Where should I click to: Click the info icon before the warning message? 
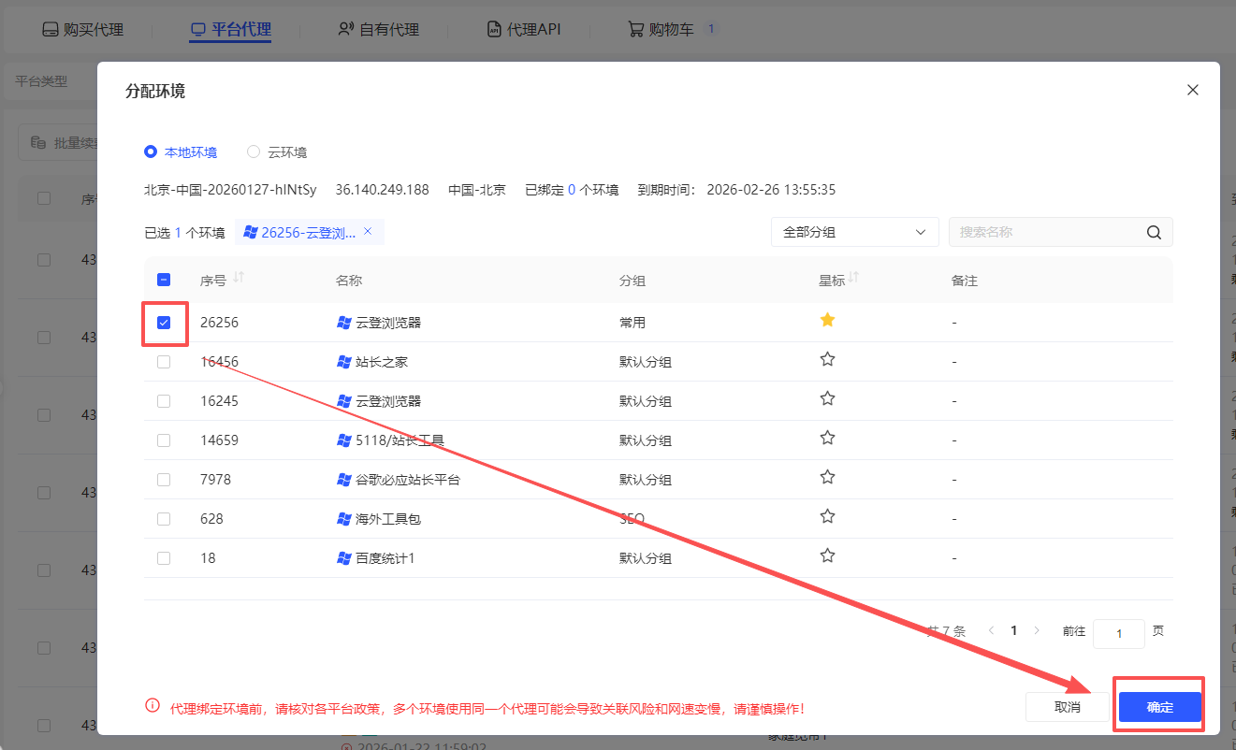pos(152,706)
